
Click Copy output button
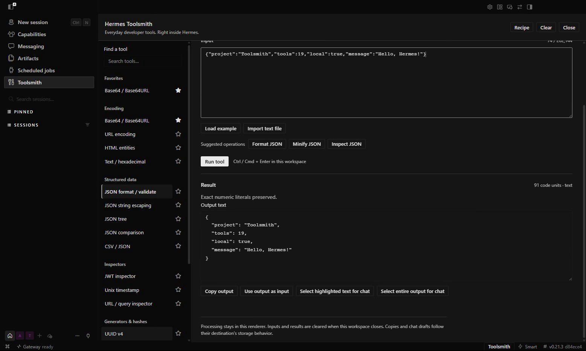coord(219,291)
